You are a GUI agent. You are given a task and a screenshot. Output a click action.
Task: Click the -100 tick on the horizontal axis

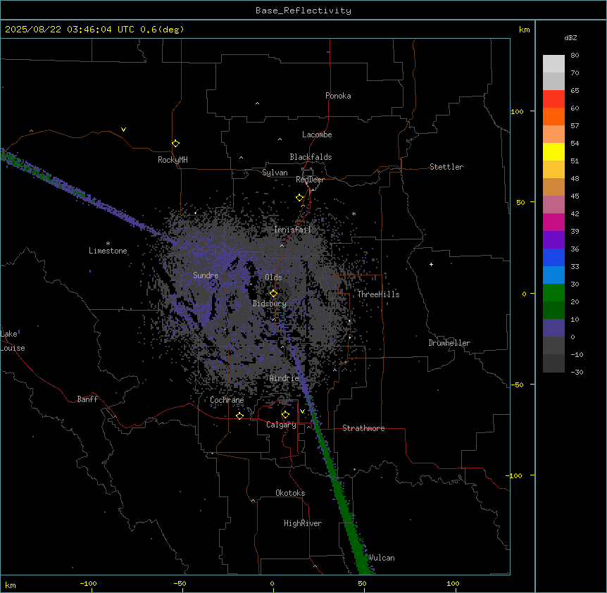point(88,583)
